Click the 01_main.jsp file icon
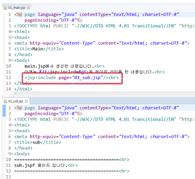This screenshot has height=179, width=195. click(x=5, y=8)
